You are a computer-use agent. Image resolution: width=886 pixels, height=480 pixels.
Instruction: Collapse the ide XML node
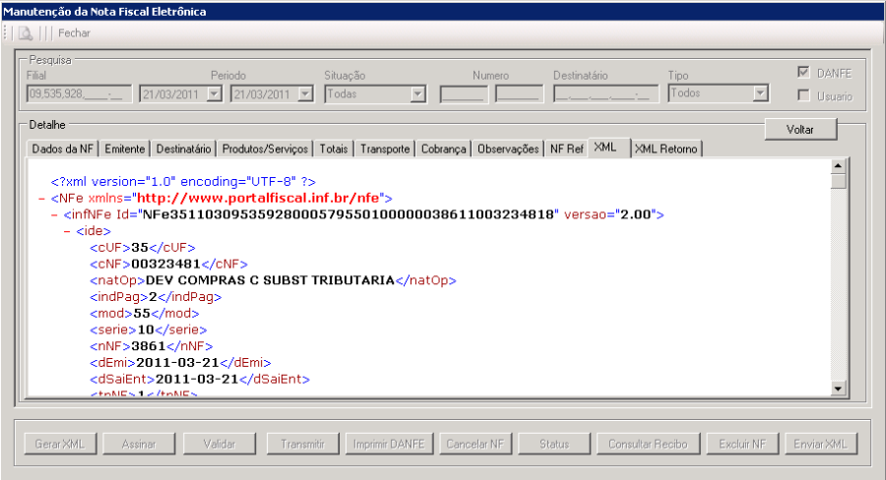click(67, 231)
